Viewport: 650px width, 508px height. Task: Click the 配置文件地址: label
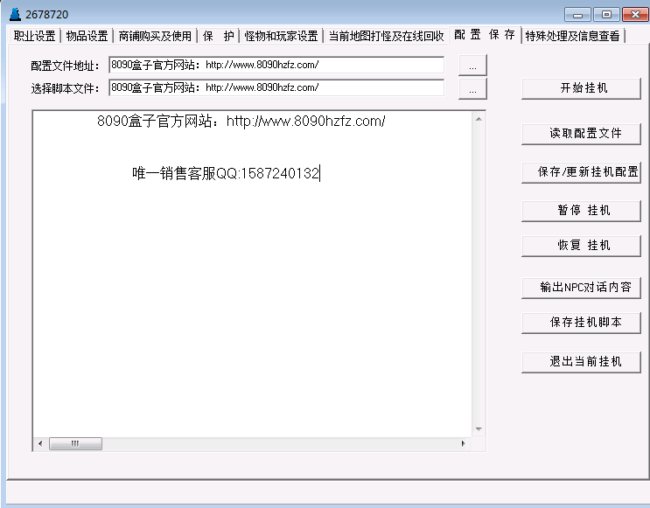[x=65, y=66]
